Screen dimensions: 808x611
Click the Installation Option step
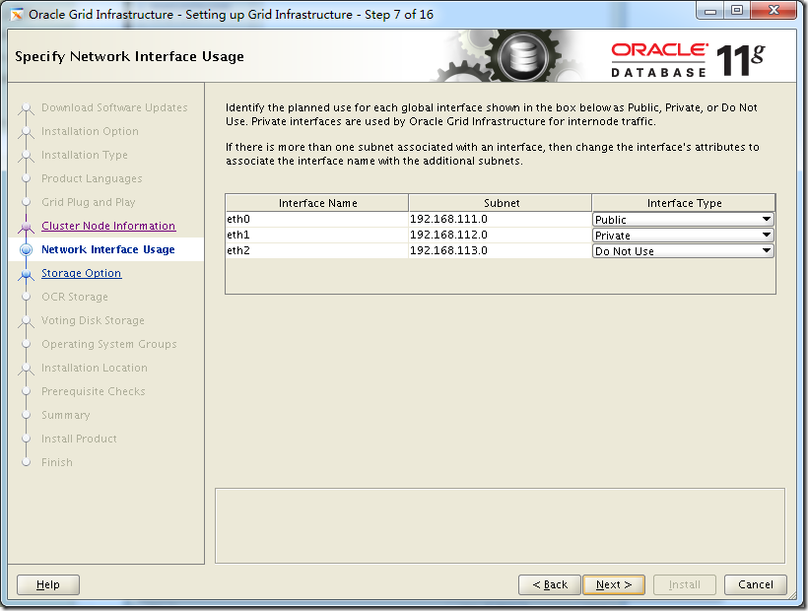coord(90,131)
